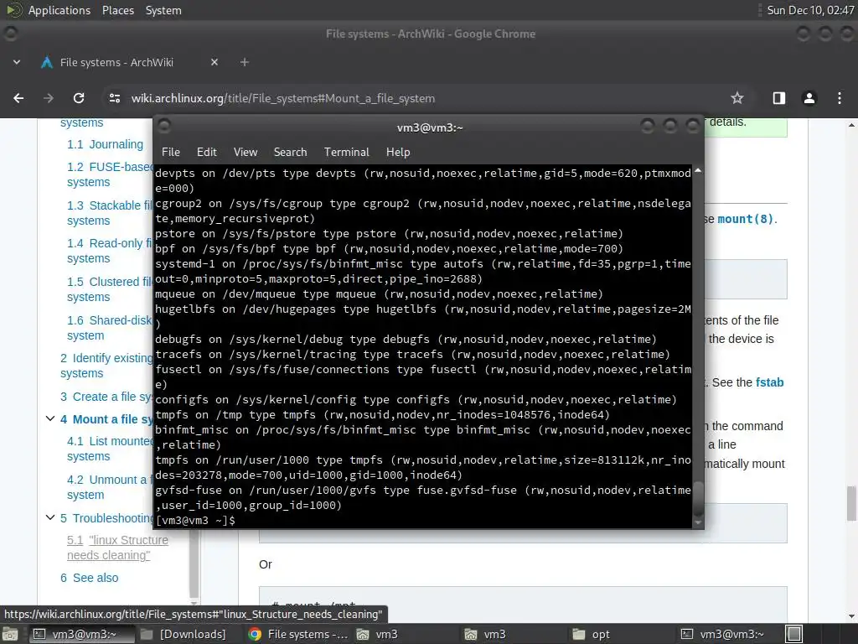Open the terminal Help menu

click(x=398, y=153)
